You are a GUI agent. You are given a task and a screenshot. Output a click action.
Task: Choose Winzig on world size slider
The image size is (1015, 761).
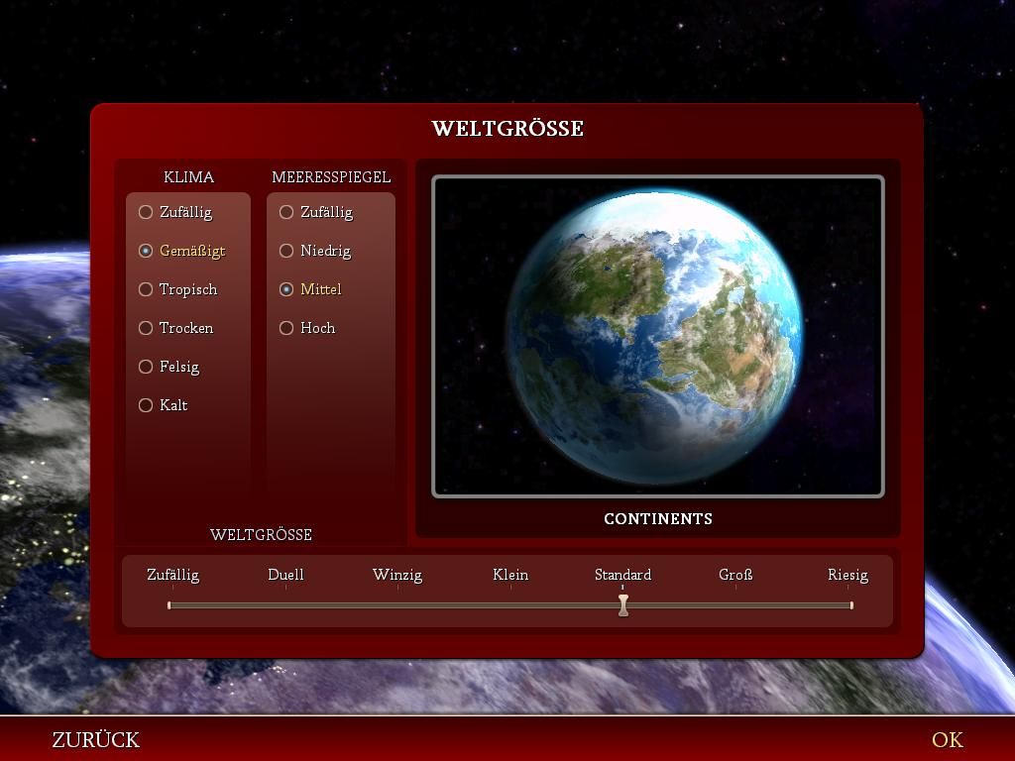pos(397,575)
